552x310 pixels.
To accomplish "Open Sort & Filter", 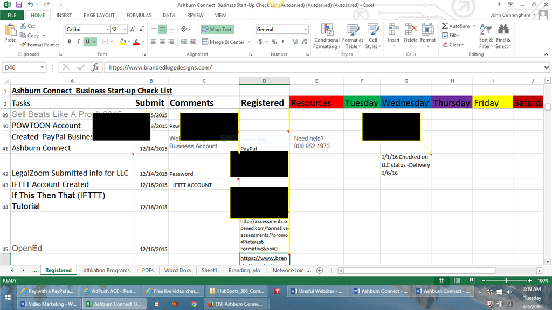I will pyautogui.click(x=486, y=36).
